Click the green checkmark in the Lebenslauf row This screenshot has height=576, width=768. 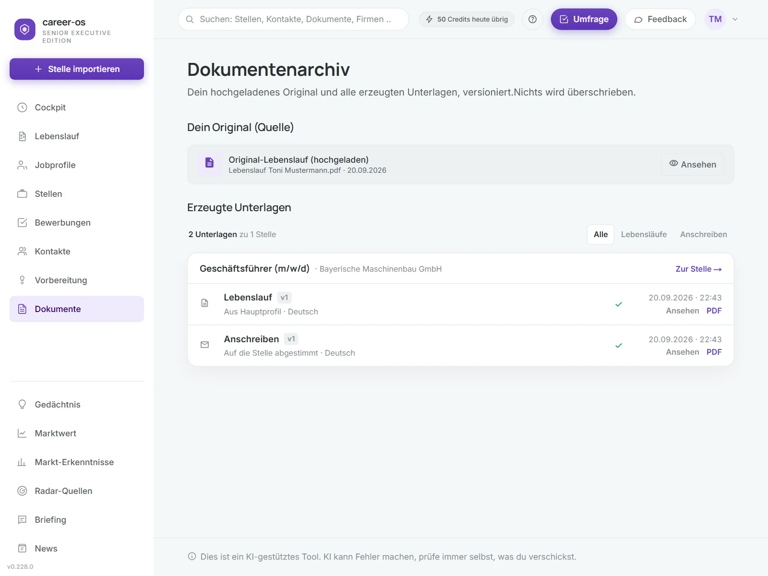coord(619,304)
